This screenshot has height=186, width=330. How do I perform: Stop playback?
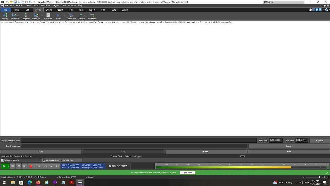click(13, 166)
